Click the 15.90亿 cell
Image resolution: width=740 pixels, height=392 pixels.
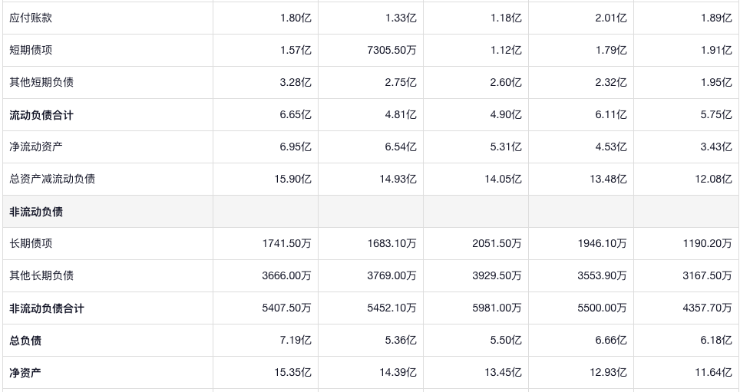292,179
